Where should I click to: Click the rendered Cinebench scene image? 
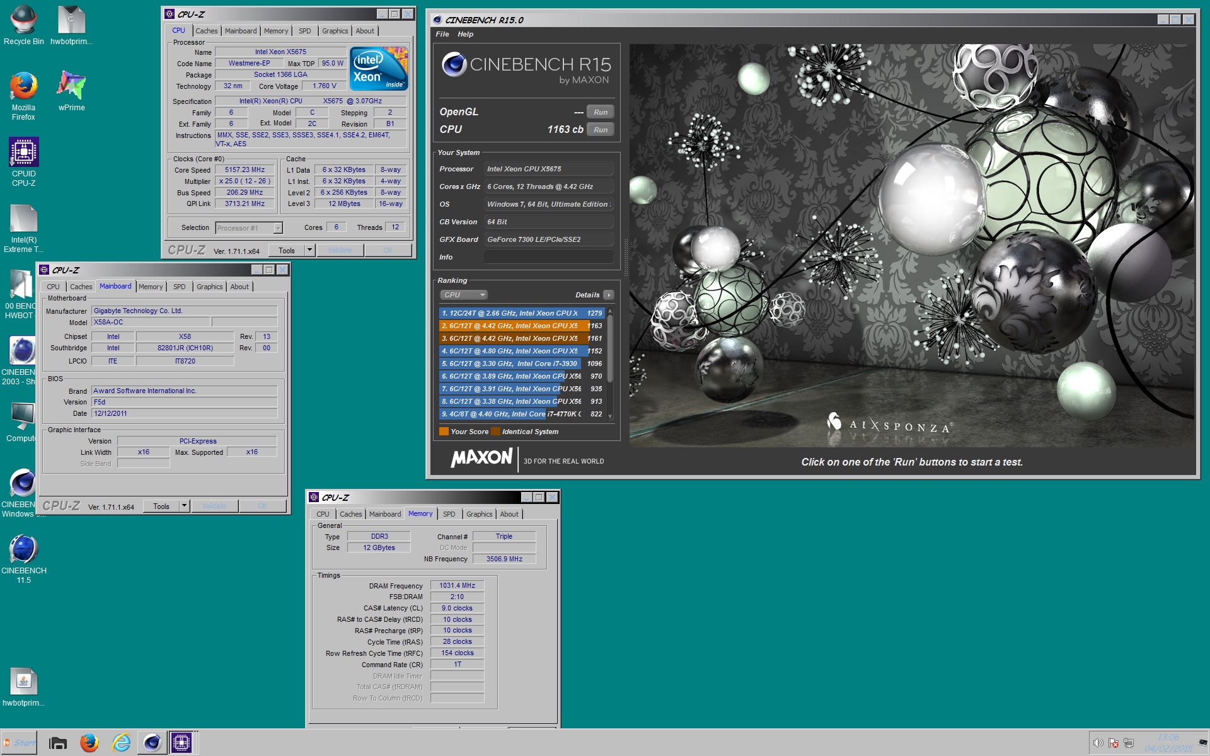911,246
